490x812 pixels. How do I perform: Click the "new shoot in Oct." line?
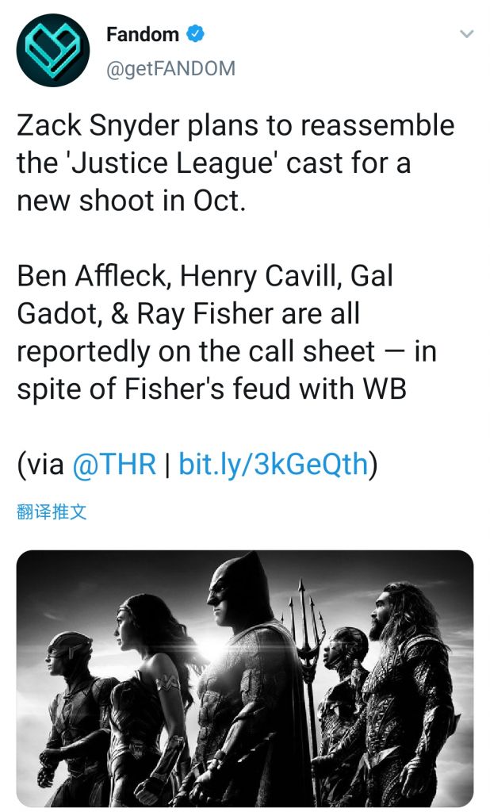pyautogui.click(x=132, y=199)
